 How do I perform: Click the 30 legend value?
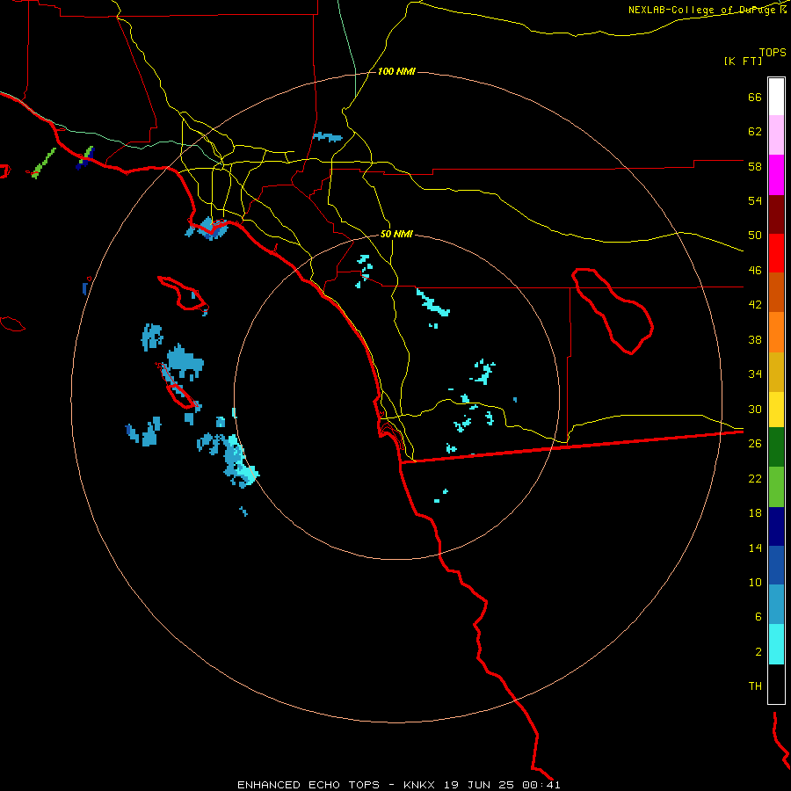click(x=755, y=409)
